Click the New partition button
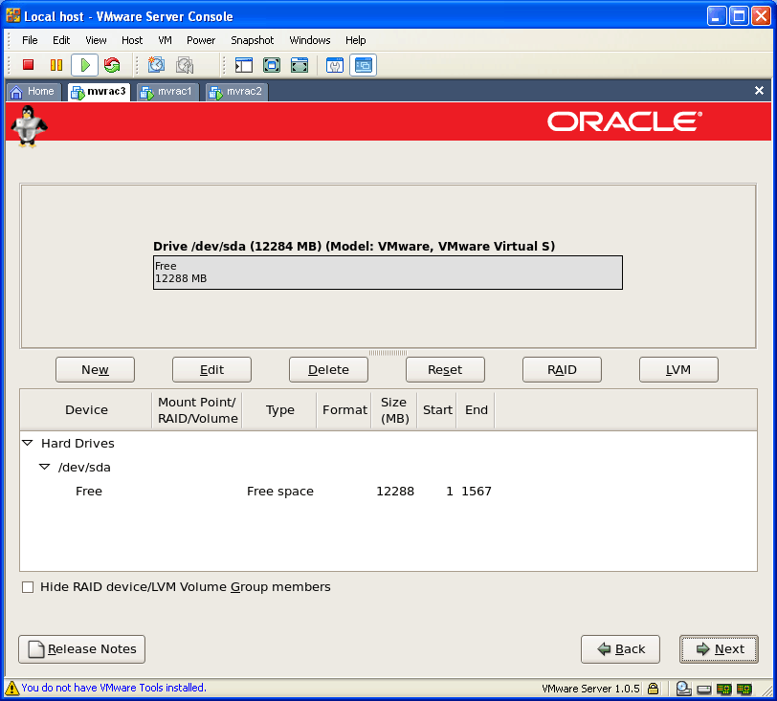The image size is (777, 701). point(95,370)
